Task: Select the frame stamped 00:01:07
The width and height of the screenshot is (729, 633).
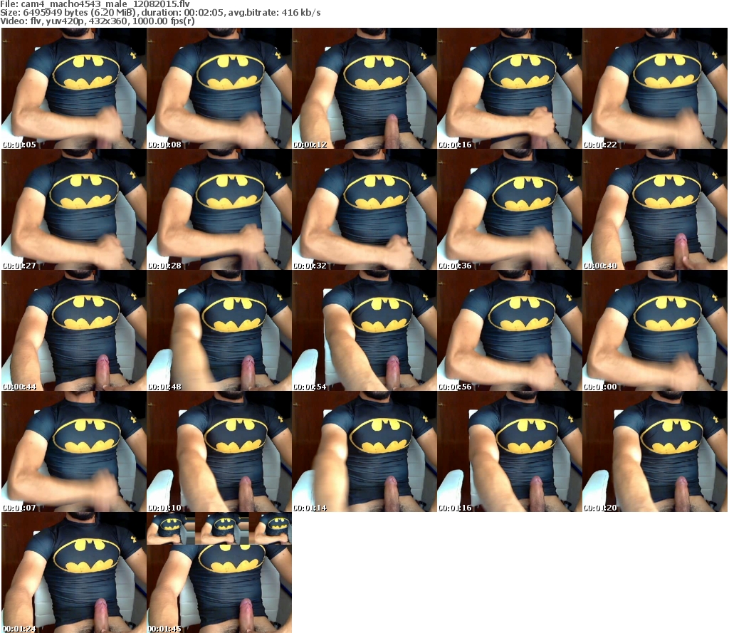Action: click(74, 451)
